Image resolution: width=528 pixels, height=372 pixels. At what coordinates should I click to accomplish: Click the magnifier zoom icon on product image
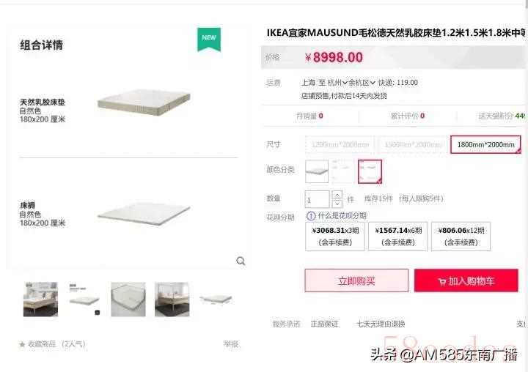(241, 261)
